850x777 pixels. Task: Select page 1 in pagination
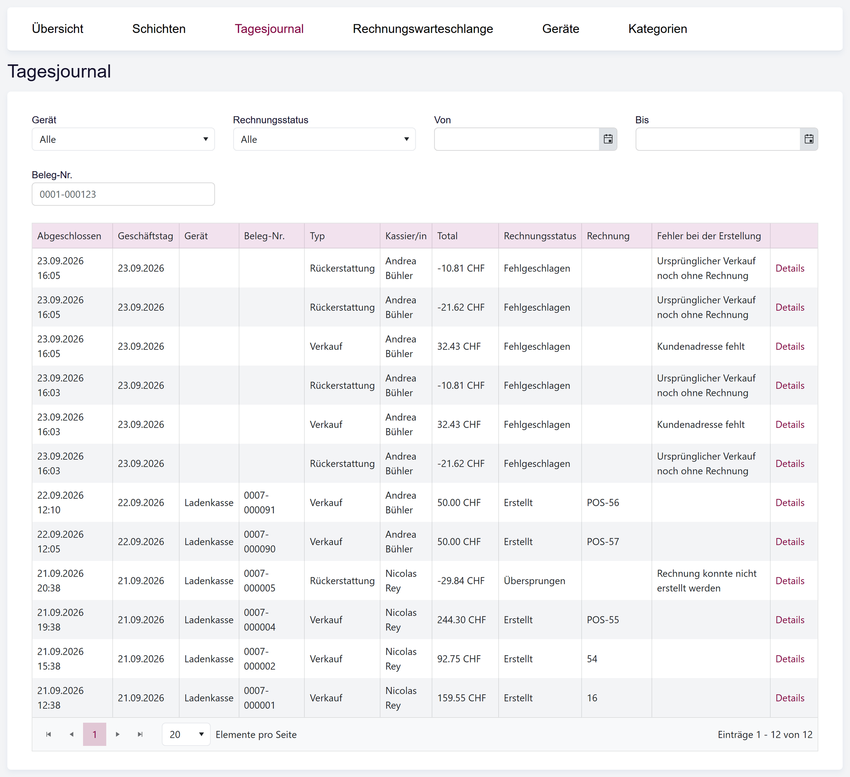tap(94, 735)
